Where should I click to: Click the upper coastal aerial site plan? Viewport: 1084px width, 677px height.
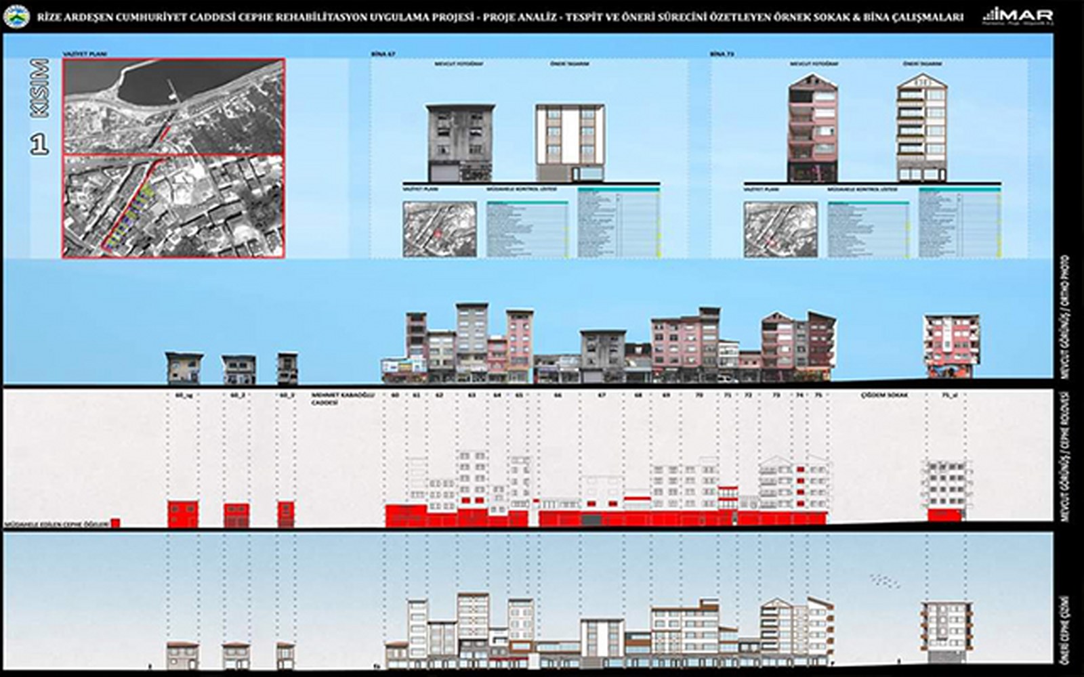click(x=173, y=107)
